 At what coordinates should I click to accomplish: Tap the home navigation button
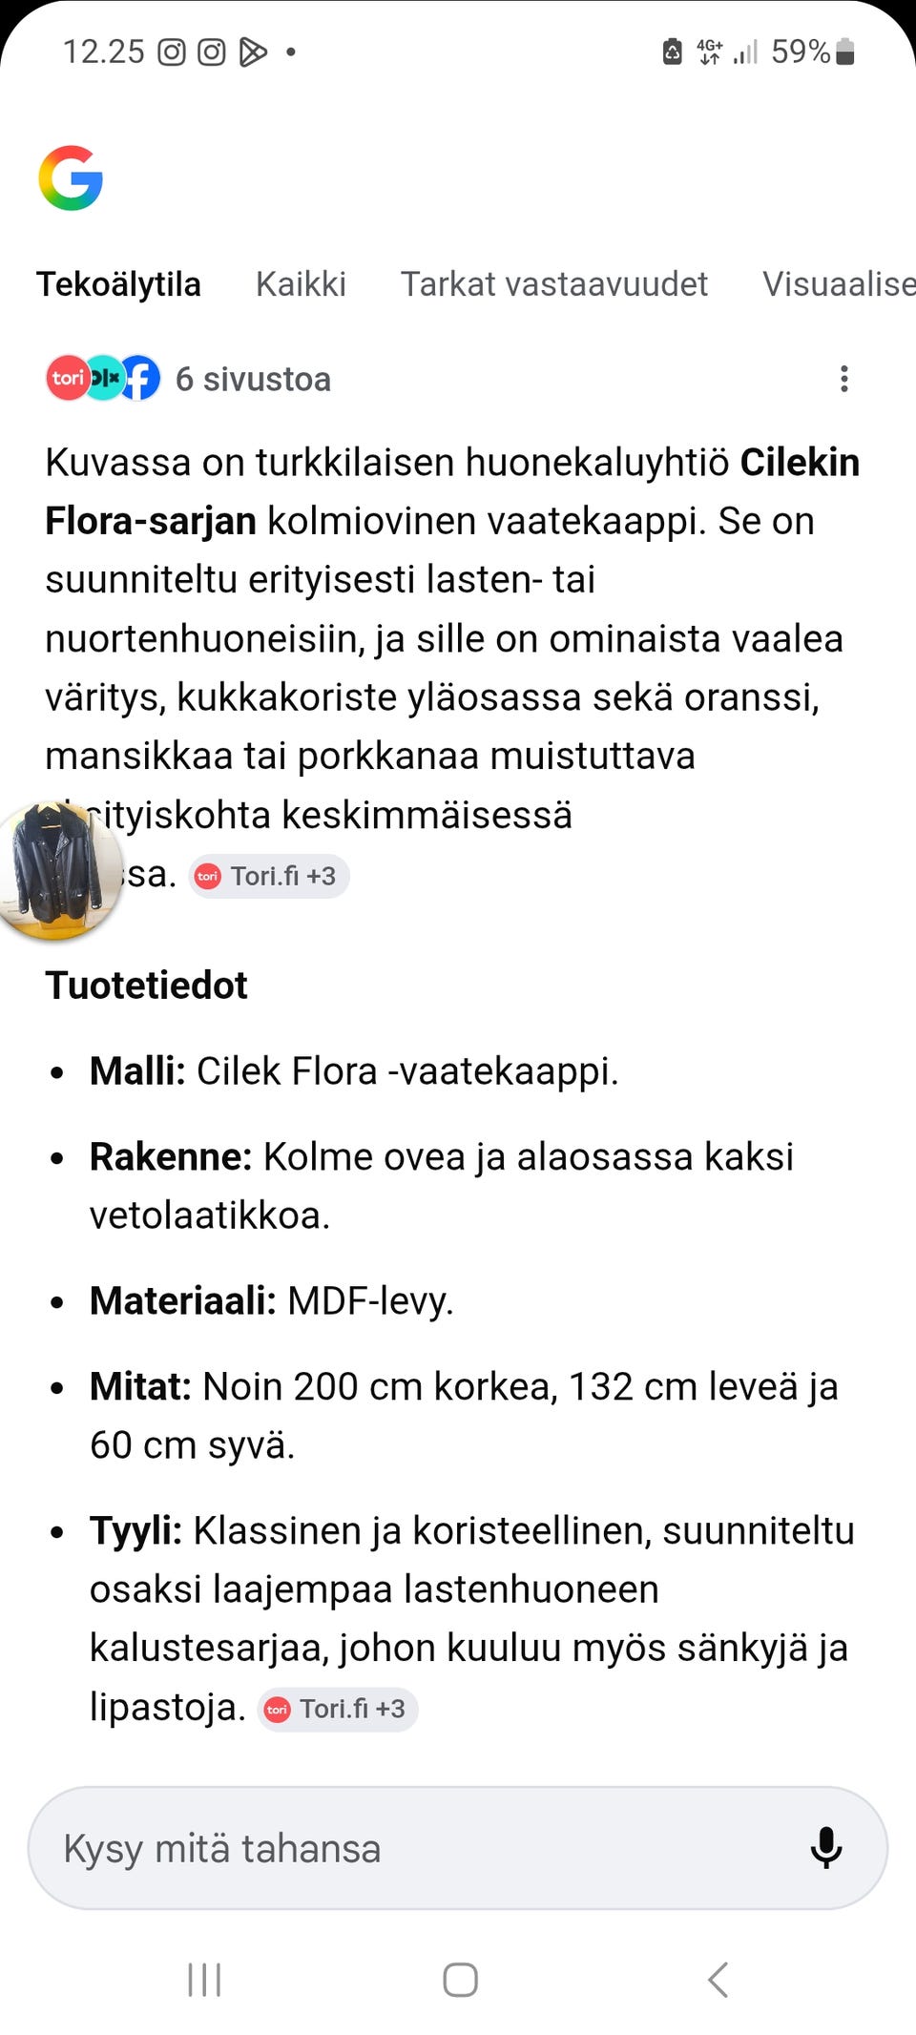tap(460, 1979)
